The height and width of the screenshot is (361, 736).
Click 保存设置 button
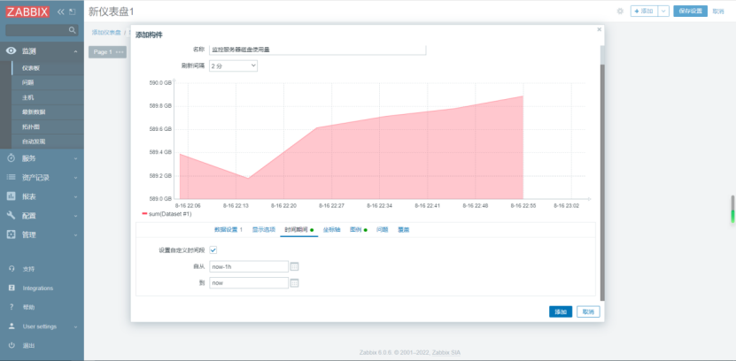pos(690,12)
